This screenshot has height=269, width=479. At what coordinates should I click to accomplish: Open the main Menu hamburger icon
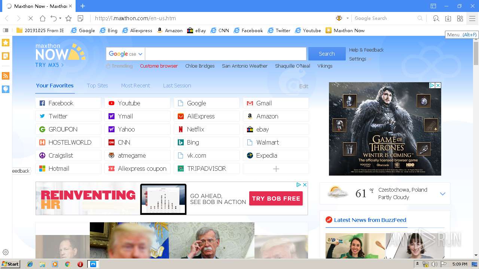(472, 18)
